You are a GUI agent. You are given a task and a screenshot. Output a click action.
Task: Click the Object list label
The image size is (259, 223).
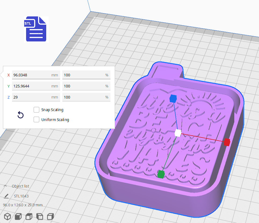pos(21,186)
